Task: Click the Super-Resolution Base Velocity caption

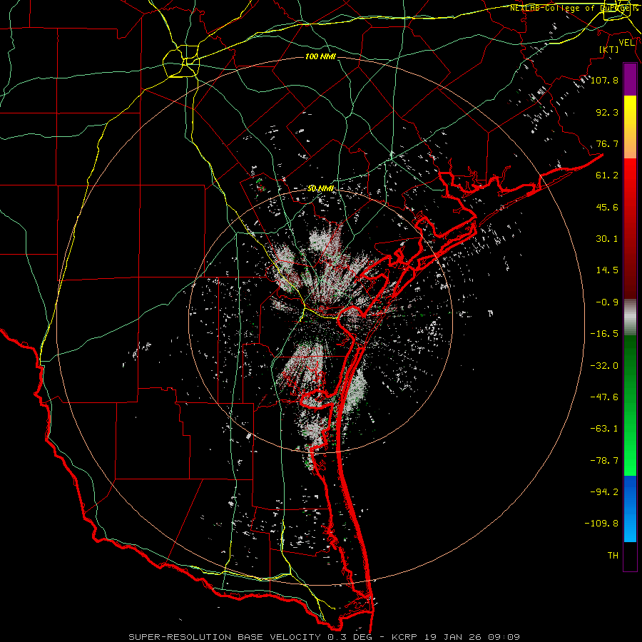Action: [325, 637]
